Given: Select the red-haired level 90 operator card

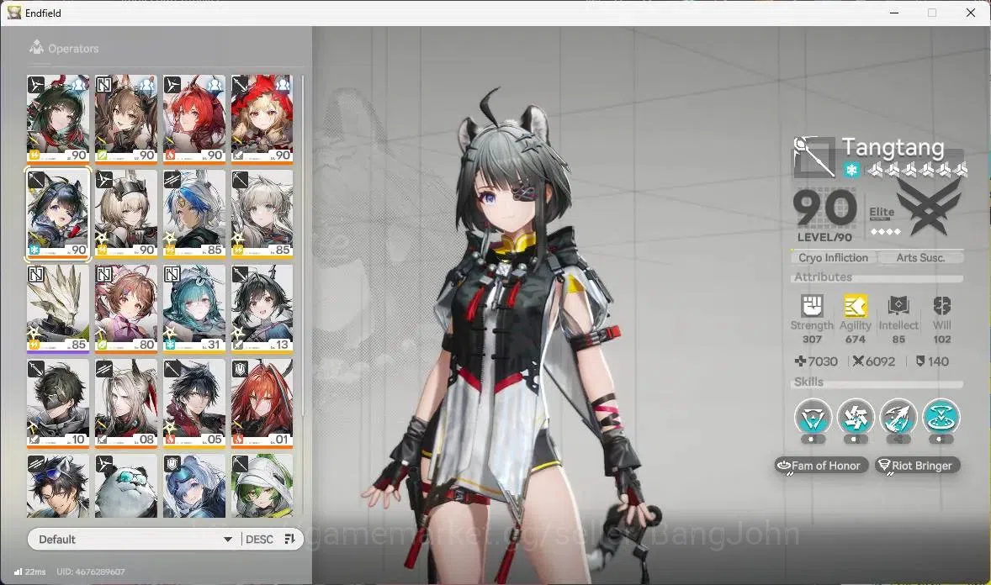Looking at the screenshot, I should tap(194, 119).
